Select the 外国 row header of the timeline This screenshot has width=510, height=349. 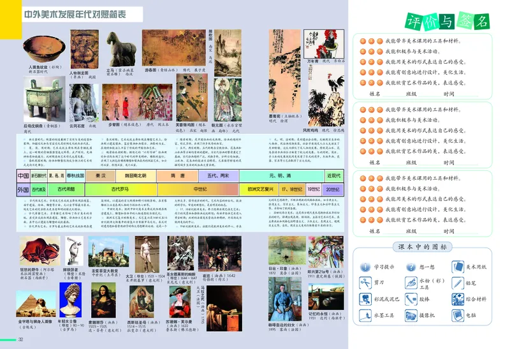pyautogui.click(x=23, y=189)
